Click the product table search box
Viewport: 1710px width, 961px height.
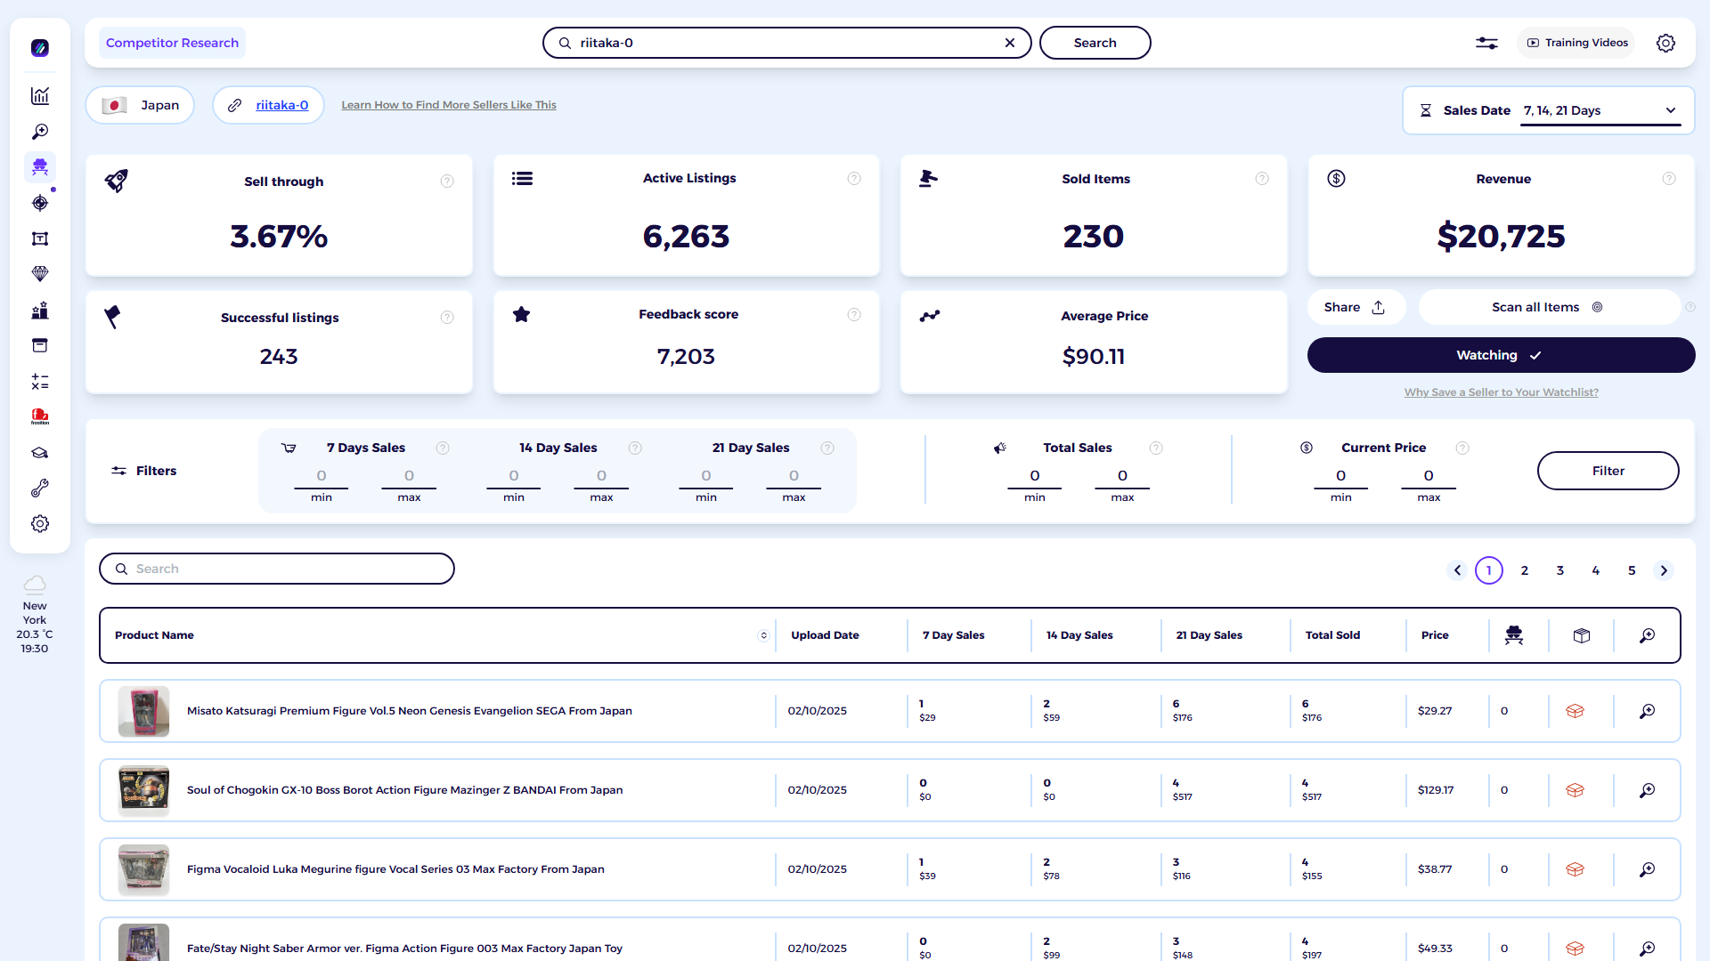276,569
